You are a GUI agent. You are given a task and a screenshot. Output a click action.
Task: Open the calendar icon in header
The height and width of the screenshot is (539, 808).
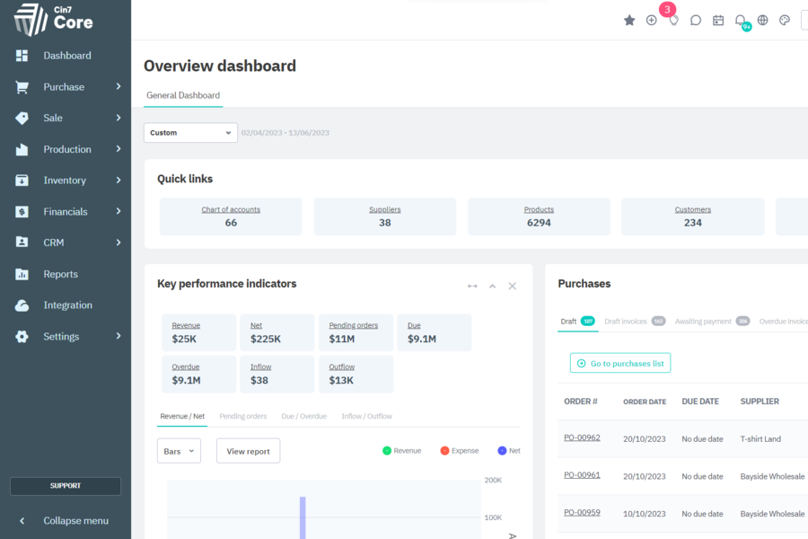click(718, 20)
